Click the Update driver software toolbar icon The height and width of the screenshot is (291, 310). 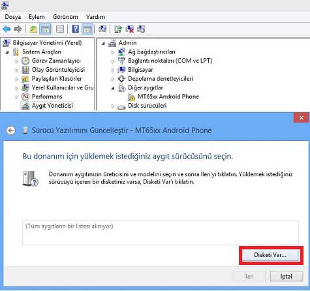click(118, 29)
